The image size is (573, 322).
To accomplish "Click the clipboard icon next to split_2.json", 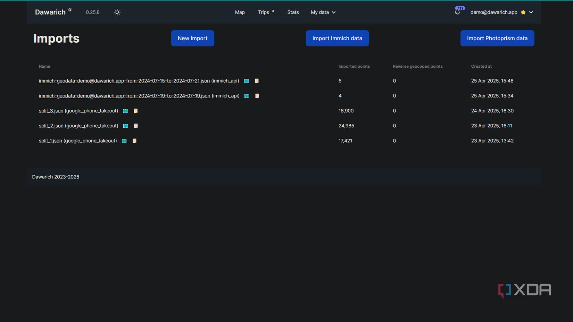I will [x=136, y=126].
